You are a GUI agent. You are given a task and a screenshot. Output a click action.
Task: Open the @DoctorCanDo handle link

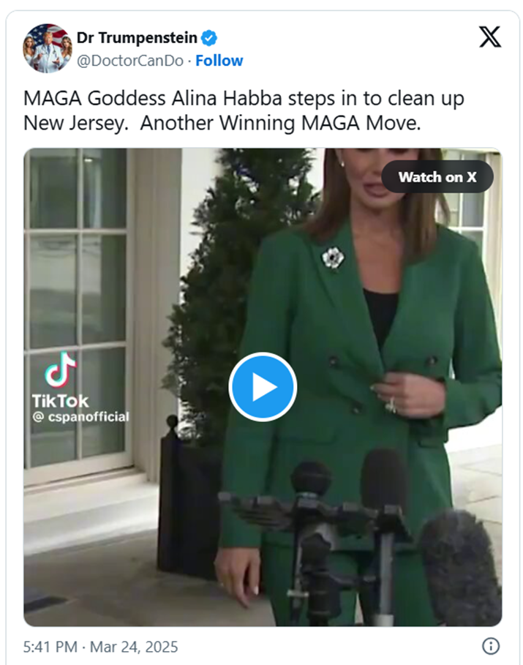[x=129, y=61]
